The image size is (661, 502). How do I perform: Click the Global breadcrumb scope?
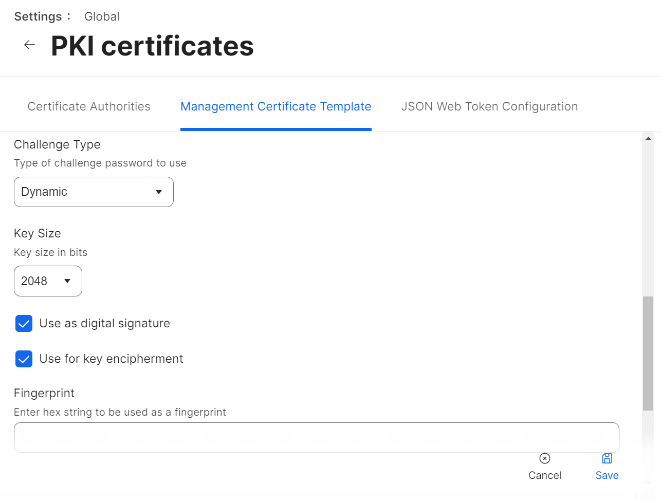102,16
